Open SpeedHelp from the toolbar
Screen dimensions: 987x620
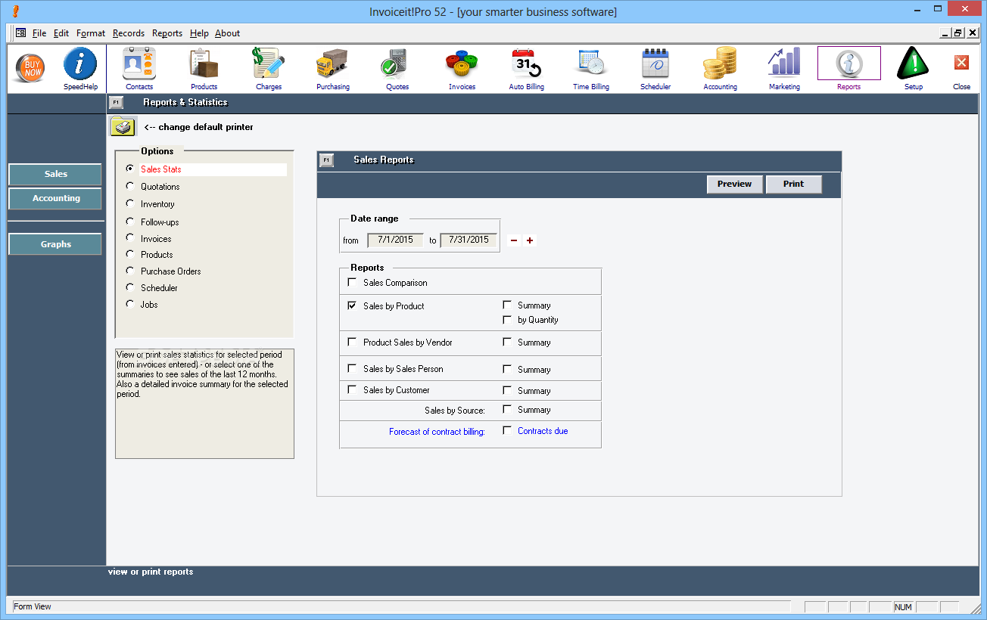click(80, 69)
